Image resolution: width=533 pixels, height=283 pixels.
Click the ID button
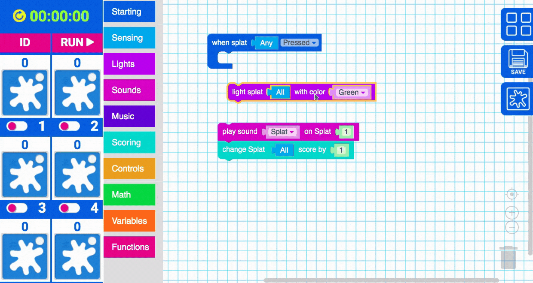coord(25,42)
